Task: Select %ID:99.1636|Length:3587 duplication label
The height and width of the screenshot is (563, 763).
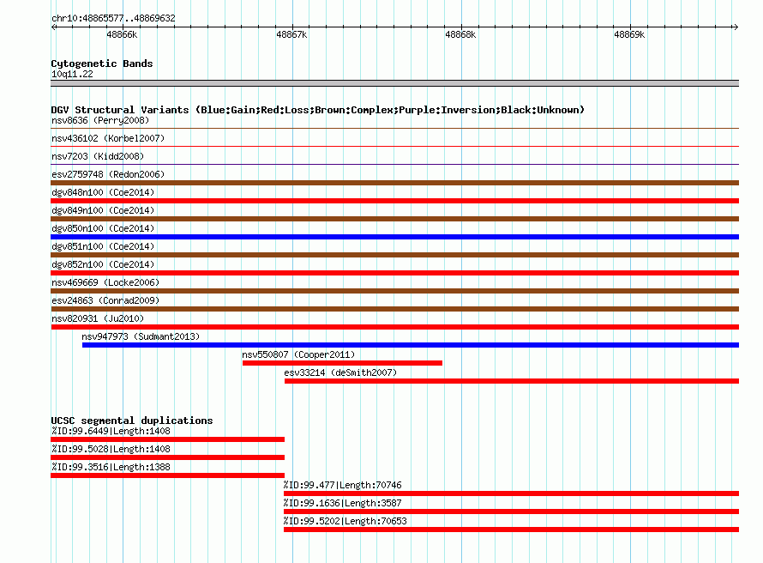Action: point(343,503)
